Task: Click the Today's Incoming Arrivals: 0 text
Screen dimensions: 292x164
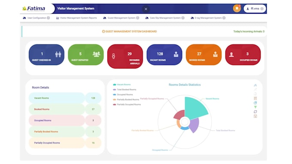Action: pyautogui.click(x=249, y=31)
